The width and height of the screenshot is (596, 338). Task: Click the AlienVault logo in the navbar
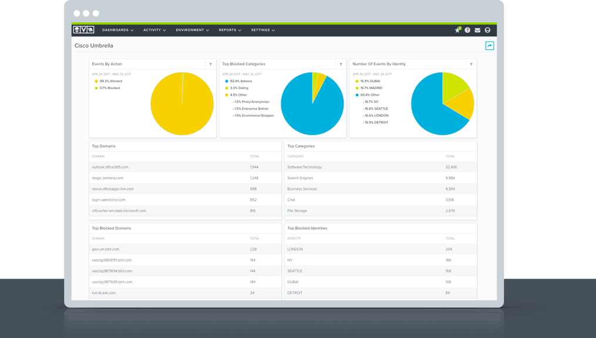[x=83, y=29]
